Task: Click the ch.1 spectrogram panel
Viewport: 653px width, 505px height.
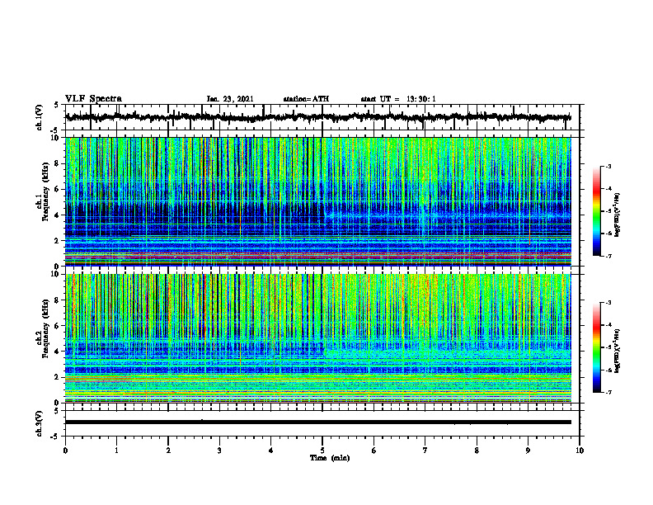Action: pos(318,201)
